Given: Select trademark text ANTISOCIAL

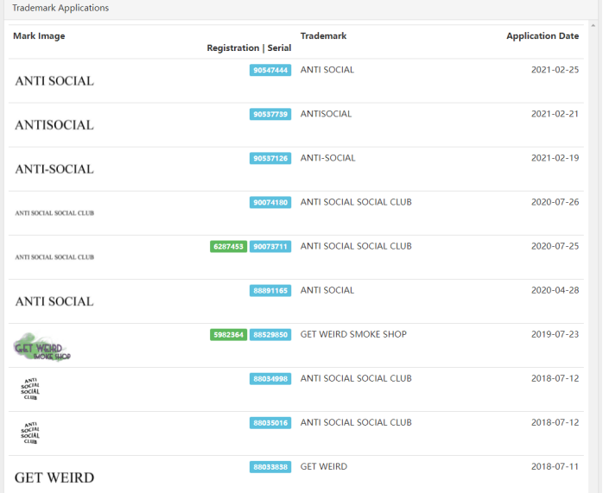Looking at the screenshot, I should pos(326,114).
